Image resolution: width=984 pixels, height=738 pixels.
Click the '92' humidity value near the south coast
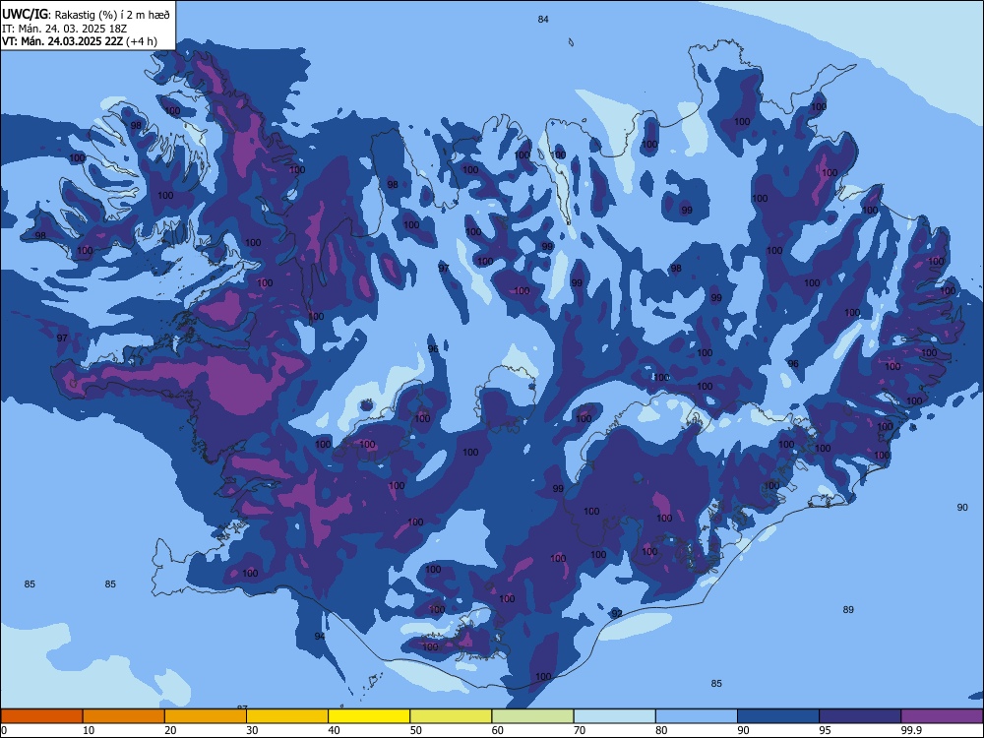click(x=617, y=613)
